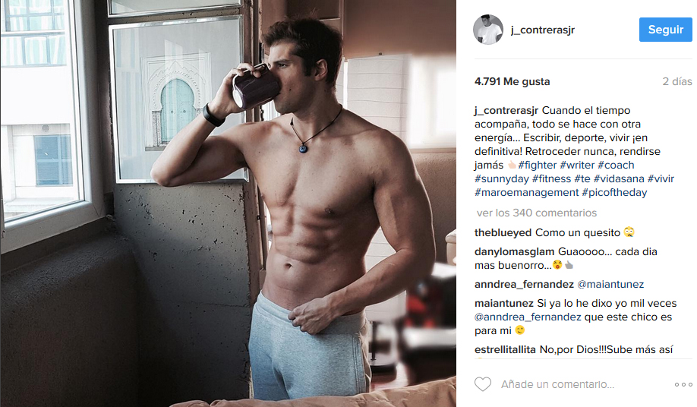Open the #coach hashtag
Screen dimensions: 697x407
click(x=616, y=165)
